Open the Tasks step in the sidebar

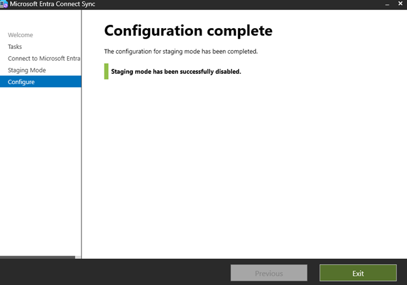click(15, 47)
